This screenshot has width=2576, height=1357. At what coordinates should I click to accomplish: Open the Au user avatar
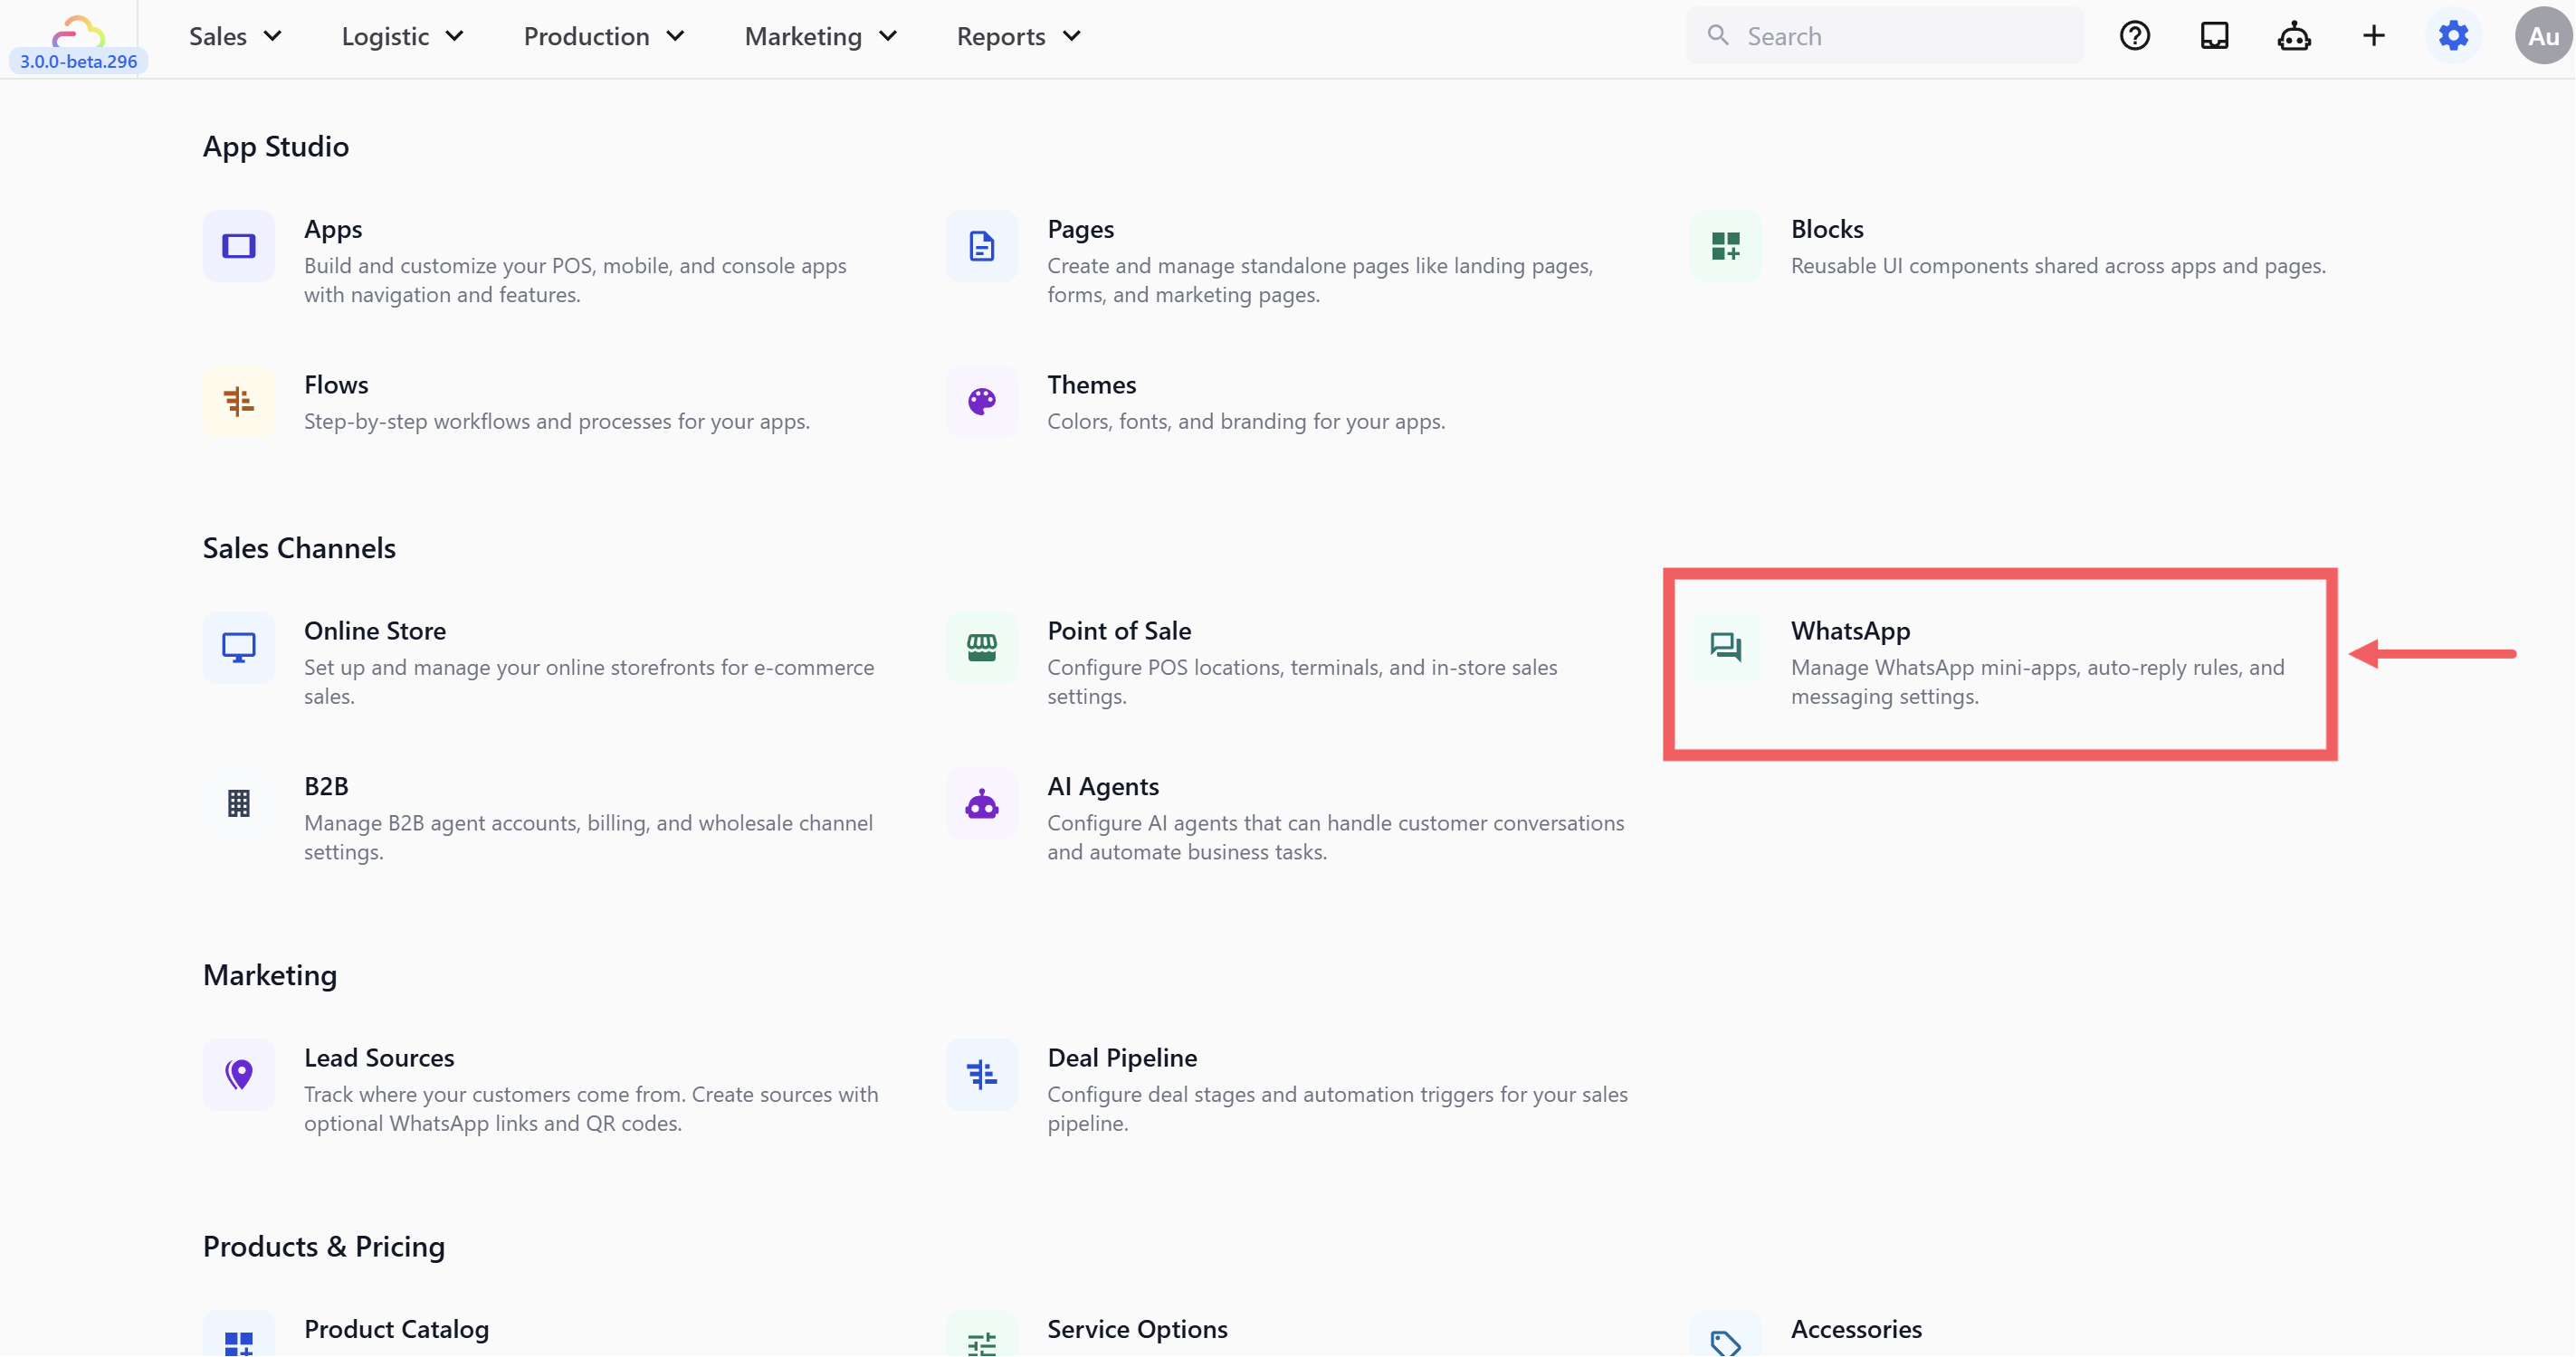(x=2542, y=37)
